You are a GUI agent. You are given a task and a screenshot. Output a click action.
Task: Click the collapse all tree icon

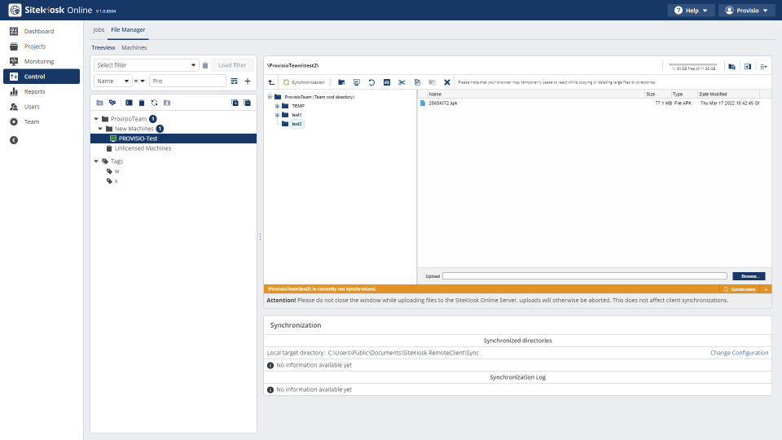[x=247, y=103]
